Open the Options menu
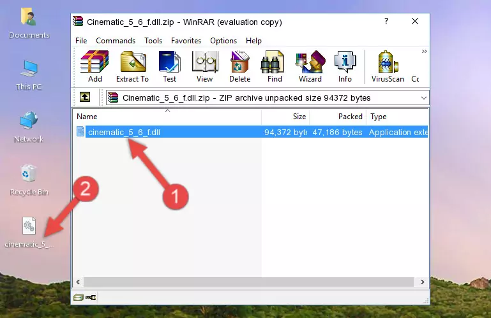 coord(223,41)
